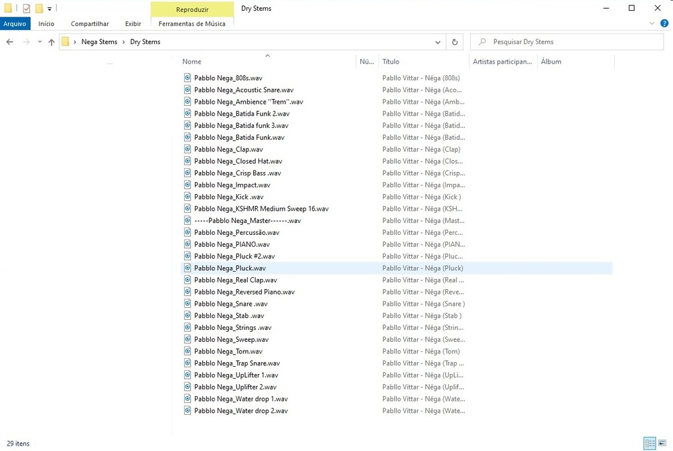The width and height of the screenshot is (673, 451).
Task: Click the file icon beside Pabblo Nega_Water drop 2.wav
Action: pyautogui.click(x=187, y=410)
